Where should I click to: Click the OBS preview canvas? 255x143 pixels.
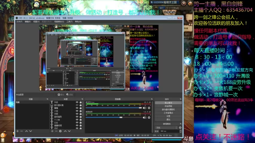[x=99, y=58]
